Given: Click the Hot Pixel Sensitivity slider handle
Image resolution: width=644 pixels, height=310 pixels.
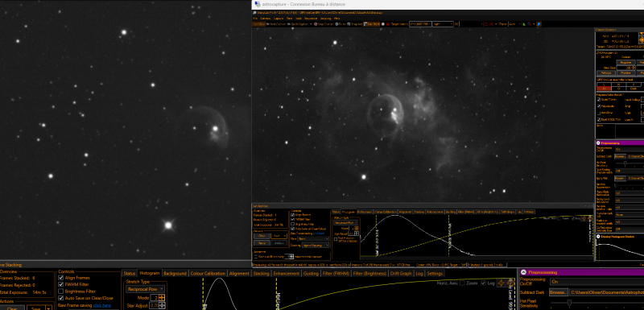Looking at the screenshot, I should tap(569, 303).
